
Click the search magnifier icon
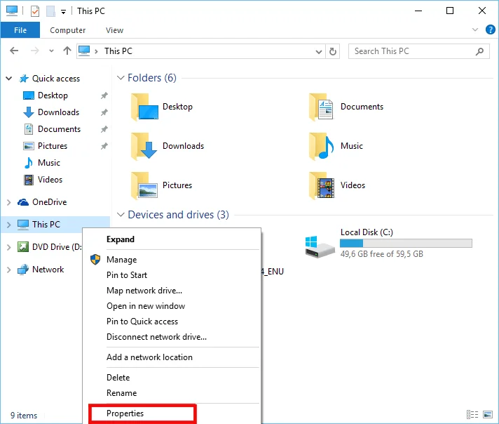click(x=479, y=51)
